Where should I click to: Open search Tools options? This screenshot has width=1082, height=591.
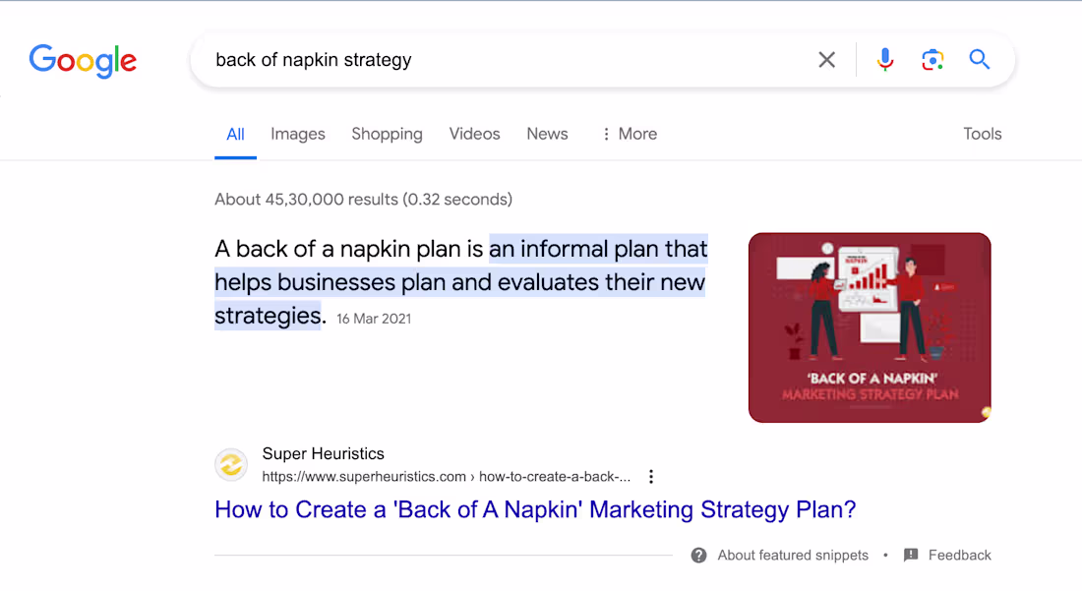tap(982, 134)
